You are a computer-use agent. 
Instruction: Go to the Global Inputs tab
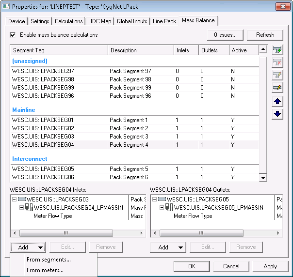132,21
